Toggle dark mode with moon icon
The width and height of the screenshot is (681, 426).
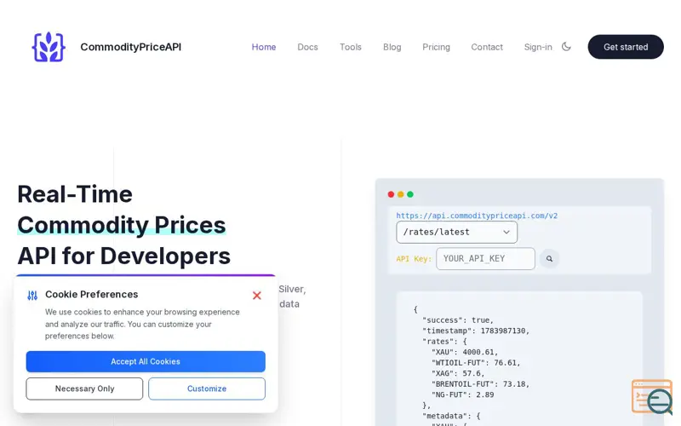566,47
